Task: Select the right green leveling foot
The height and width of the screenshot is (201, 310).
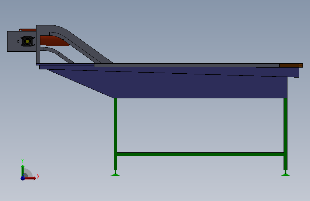Action: pos(285,173)
